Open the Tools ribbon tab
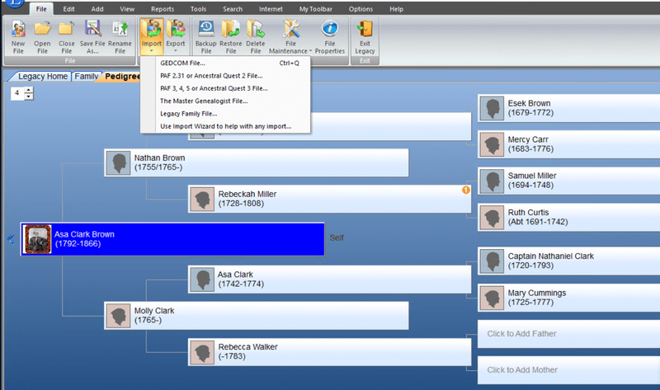The height and width of the screenshot is (390, 660). pos(198,9)
